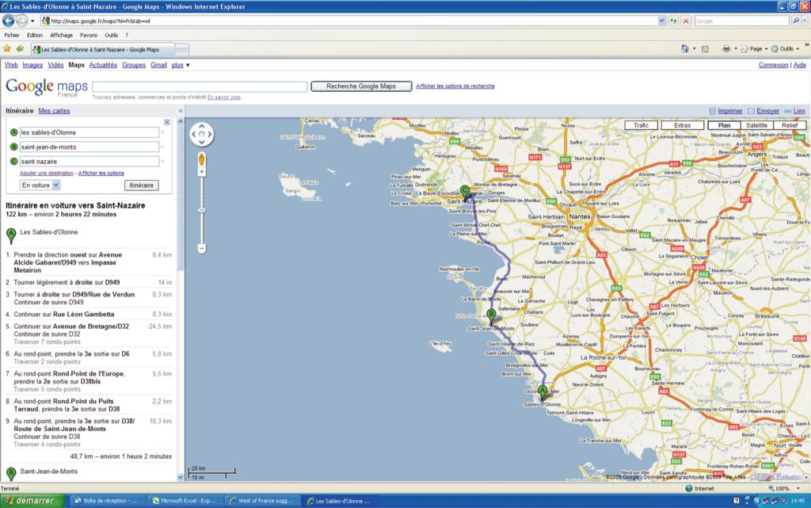Toggle the Extras map overlay
811x508 pixels.
682,125
